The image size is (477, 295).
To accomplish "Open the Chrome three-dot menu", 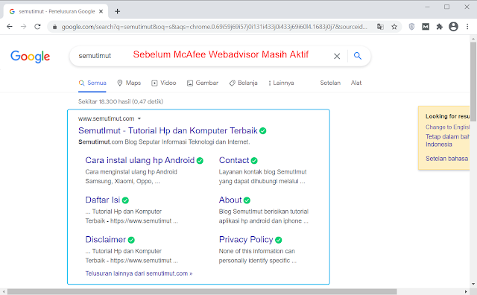I will [x=467, y=27].
